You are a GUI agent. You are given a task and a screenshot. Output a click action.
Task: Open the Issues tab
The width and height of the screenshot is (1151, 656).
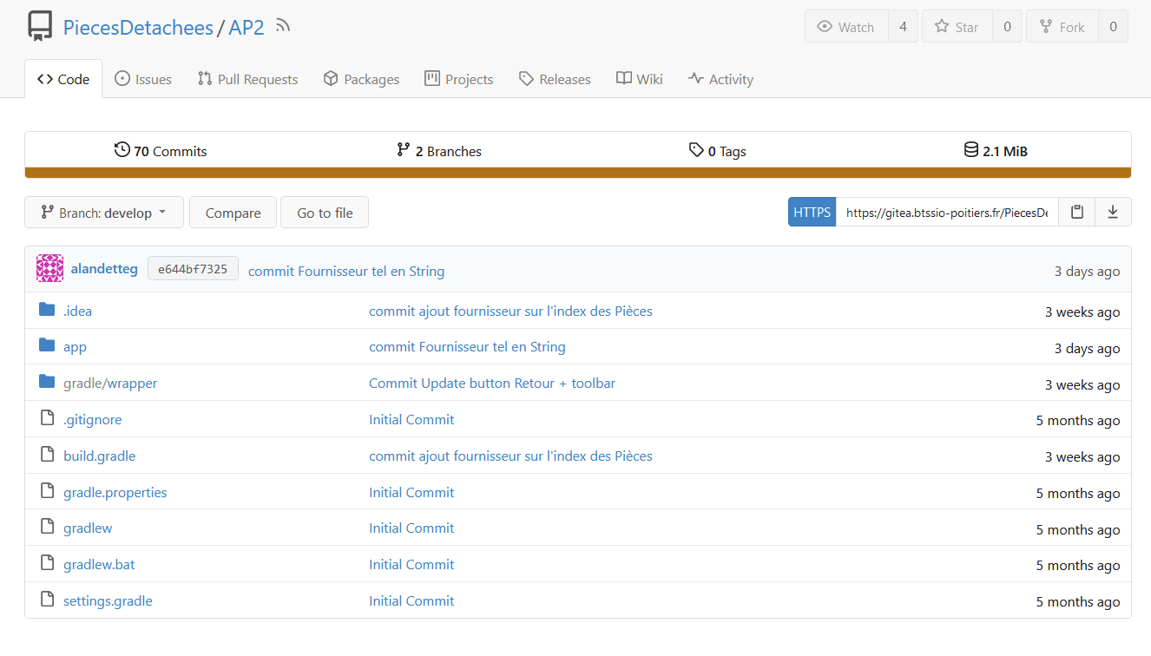143,79
